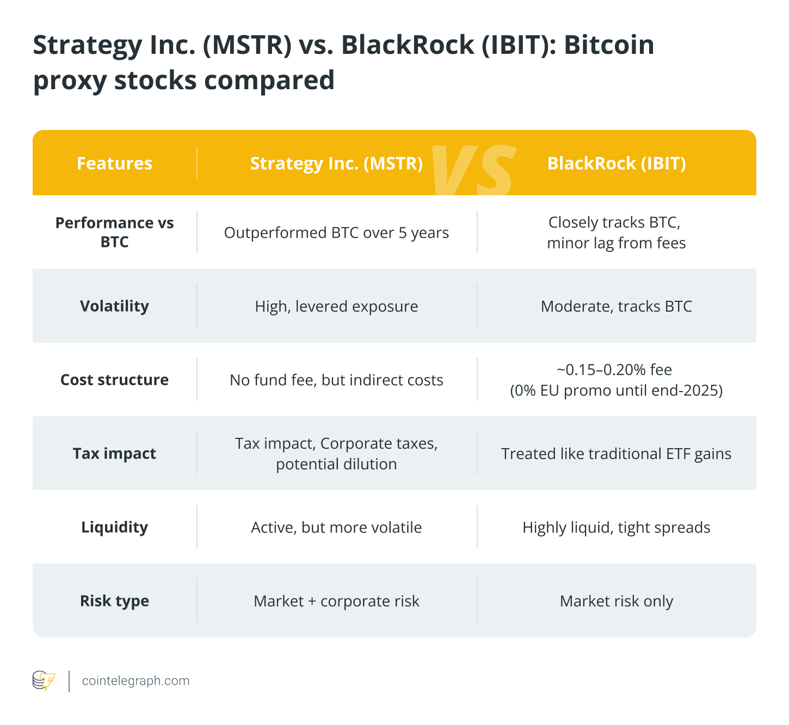Click the Treated like traditional ETF gains cell
789x725 pixels.
(616, 454)
